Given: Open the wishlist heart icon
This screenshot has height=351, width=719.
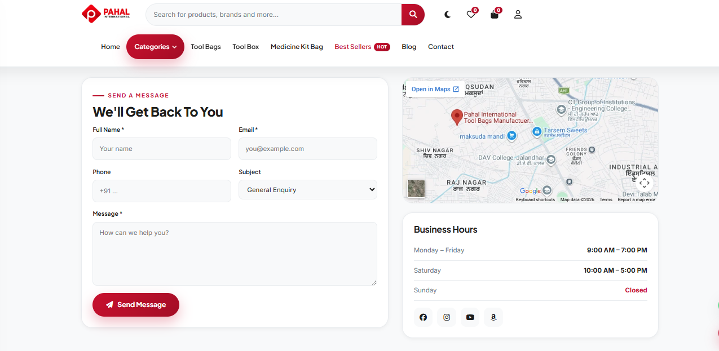Looking at the screenshot, I should [x=471, y=15].
